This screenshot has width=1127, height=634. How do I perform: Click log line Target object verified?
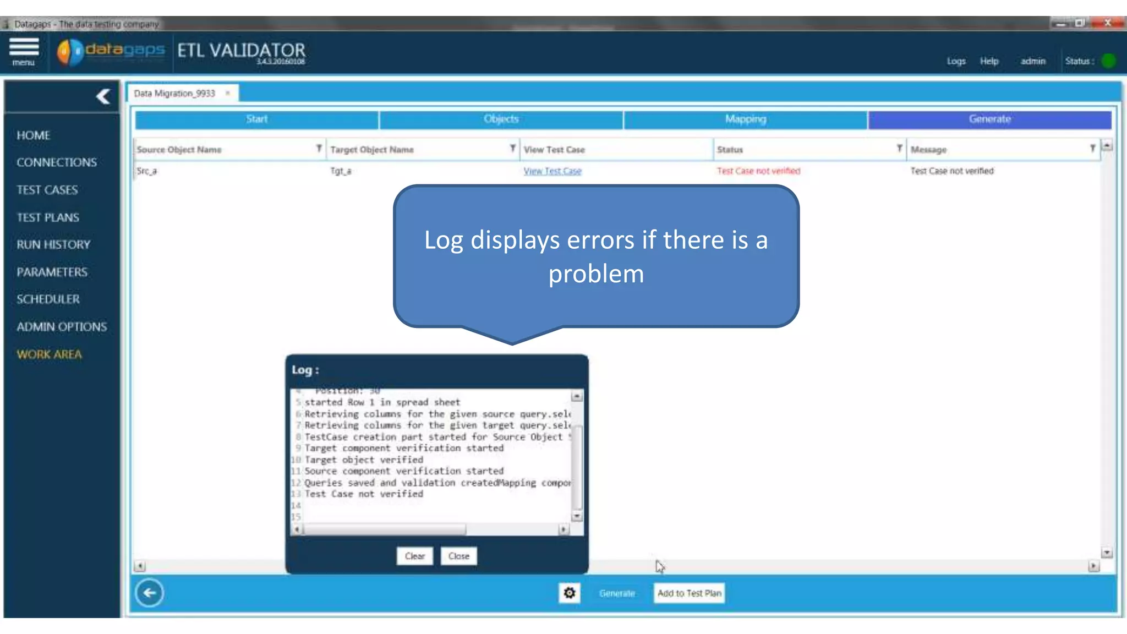tap(364, 460)
